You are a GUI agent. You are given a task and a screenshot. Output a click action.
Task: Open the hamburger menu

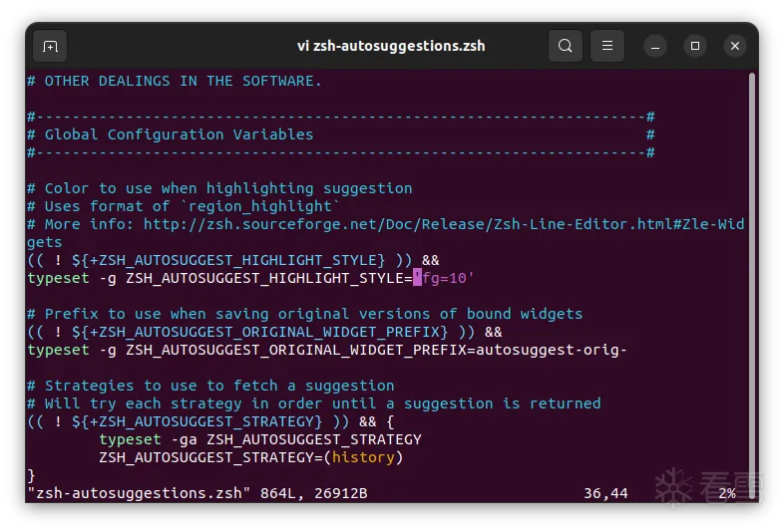pyautogui.click(x=607, y=46)
